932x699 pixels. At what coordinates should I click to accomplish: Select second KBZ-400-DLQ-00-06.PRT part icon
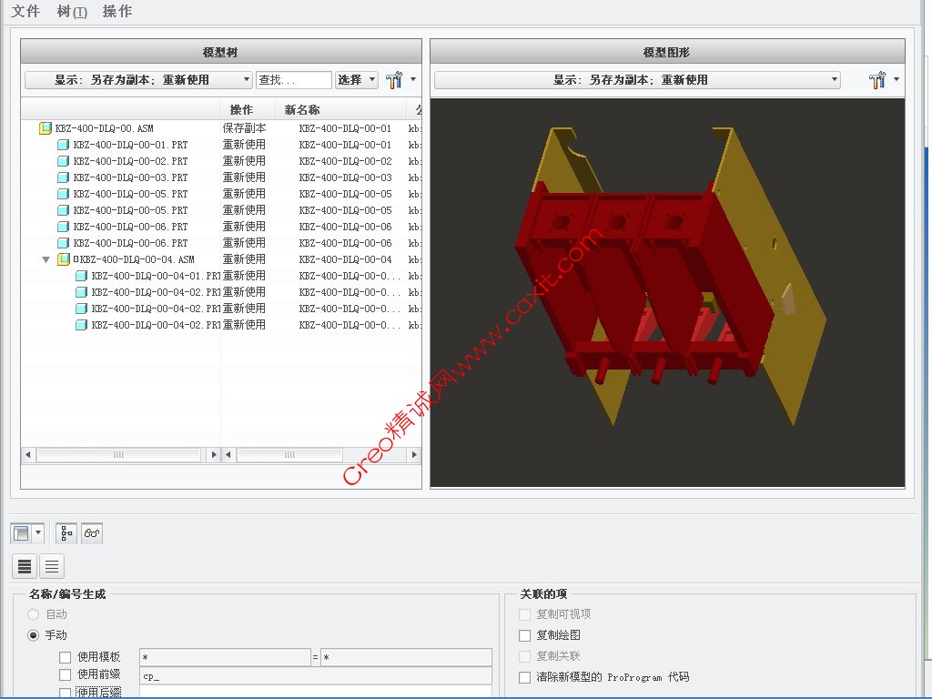64,243
